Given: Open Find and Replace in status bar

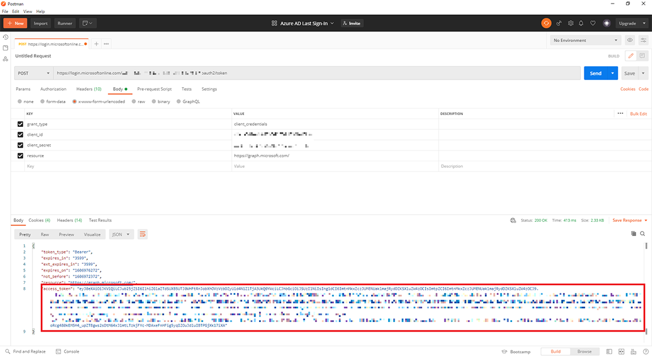Looking at the screenshot, I should (x=25, y=352).
